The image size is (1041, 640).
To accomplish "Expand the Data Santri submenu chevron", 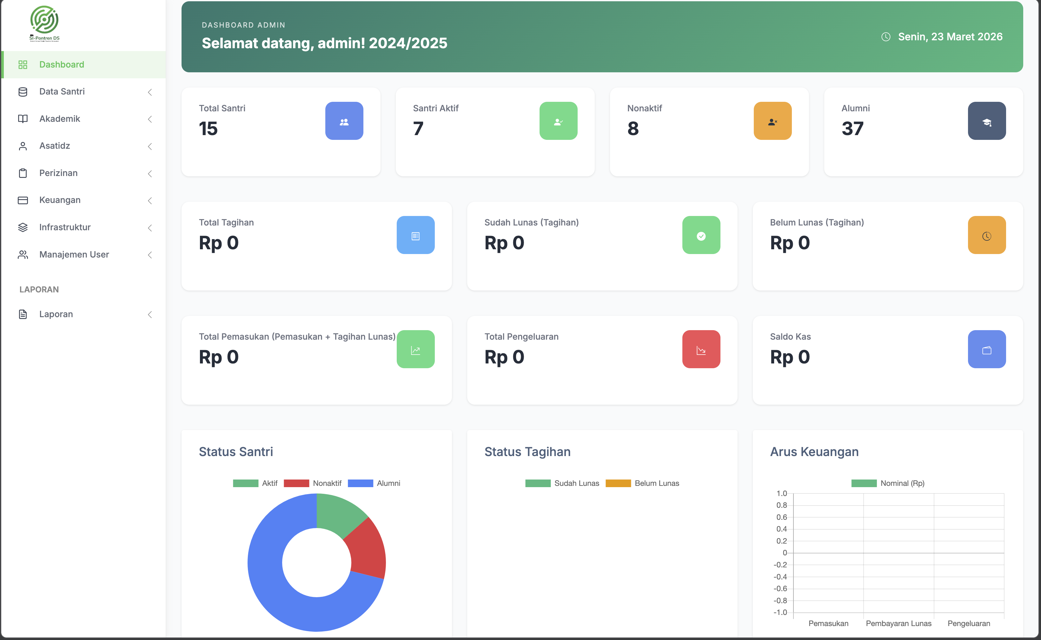I will coord(150,92).
